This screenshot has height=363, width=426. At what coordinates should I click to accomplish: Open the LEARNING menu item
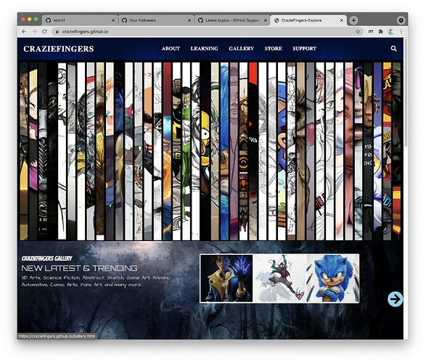click(205, 49)
